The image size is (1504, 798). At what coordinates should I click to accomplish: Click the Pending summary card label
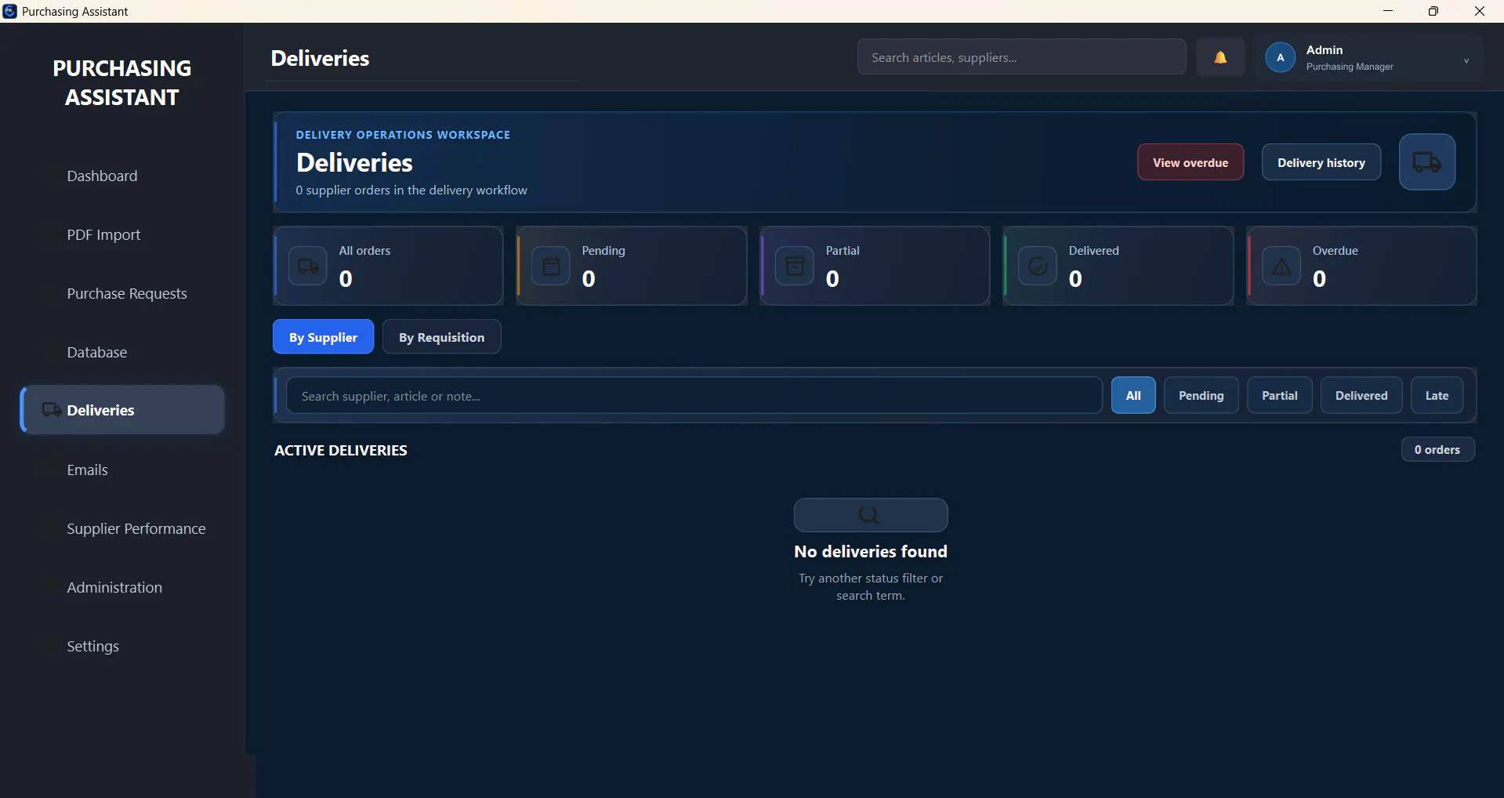click(603, 250)
